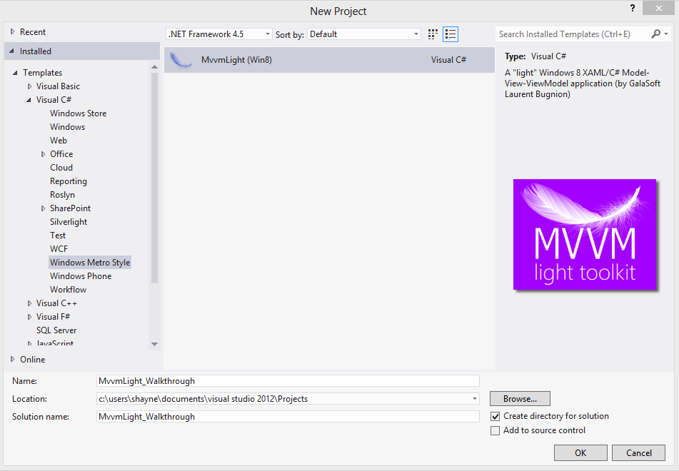Click the MVVM light toolkit preview image
The width and height of the screenshot is (679, 471).
585,234
